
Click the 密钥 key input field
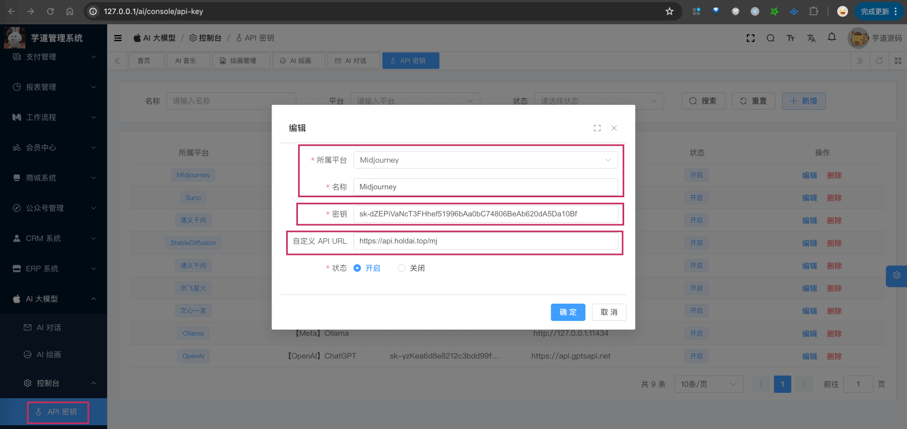(485, 214)
